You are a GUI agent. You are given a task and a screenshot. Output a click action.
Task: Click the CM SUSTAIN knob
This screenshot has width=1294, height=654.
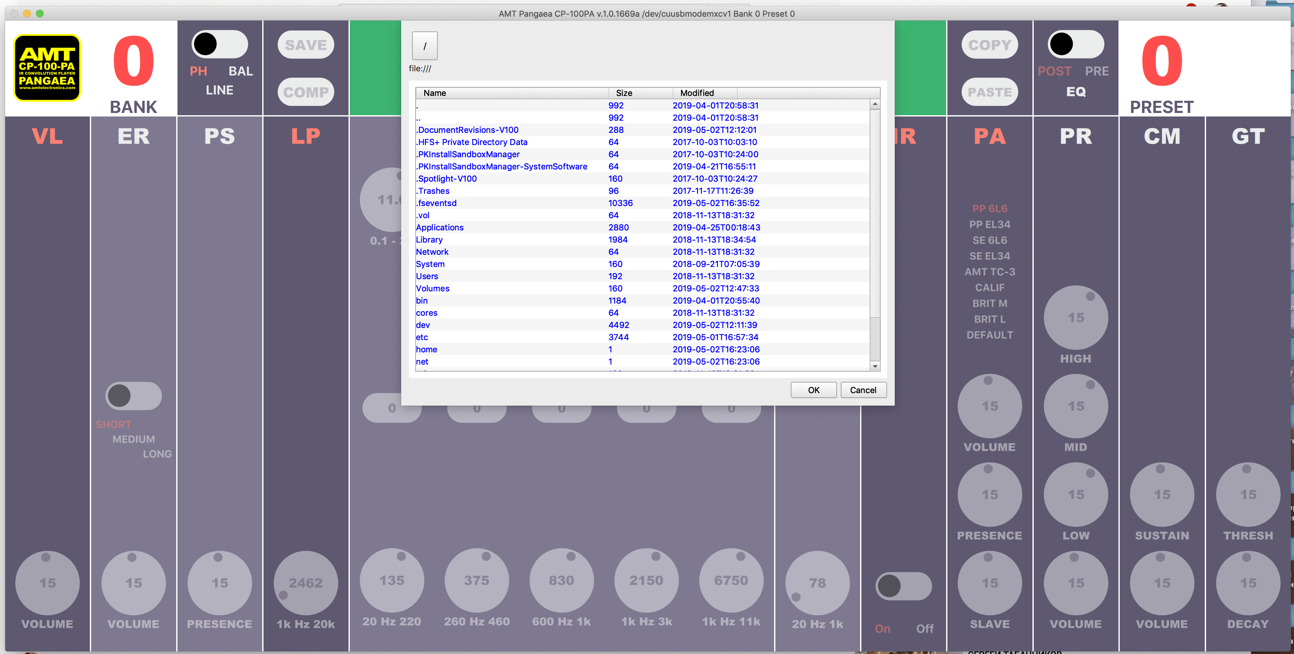[1161, 494]
